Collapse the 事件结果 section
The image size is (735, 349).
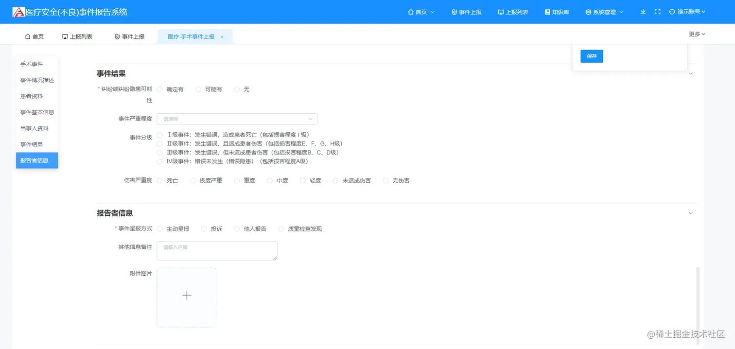[x=691, y=73]
